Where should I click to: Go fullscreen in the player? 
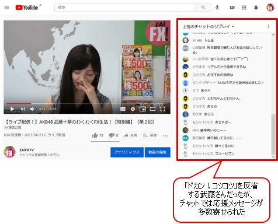tap(162, 109)
